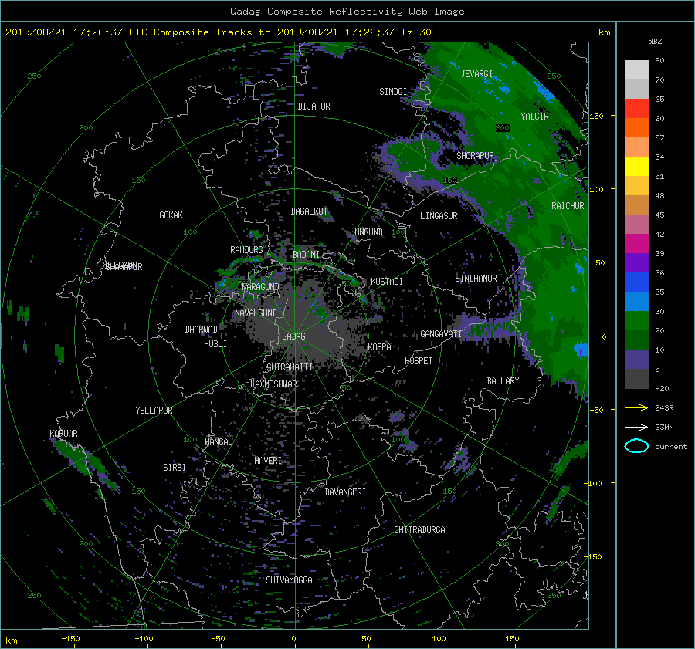Select the BIJAPUR city label

click(x=314, y=106)
